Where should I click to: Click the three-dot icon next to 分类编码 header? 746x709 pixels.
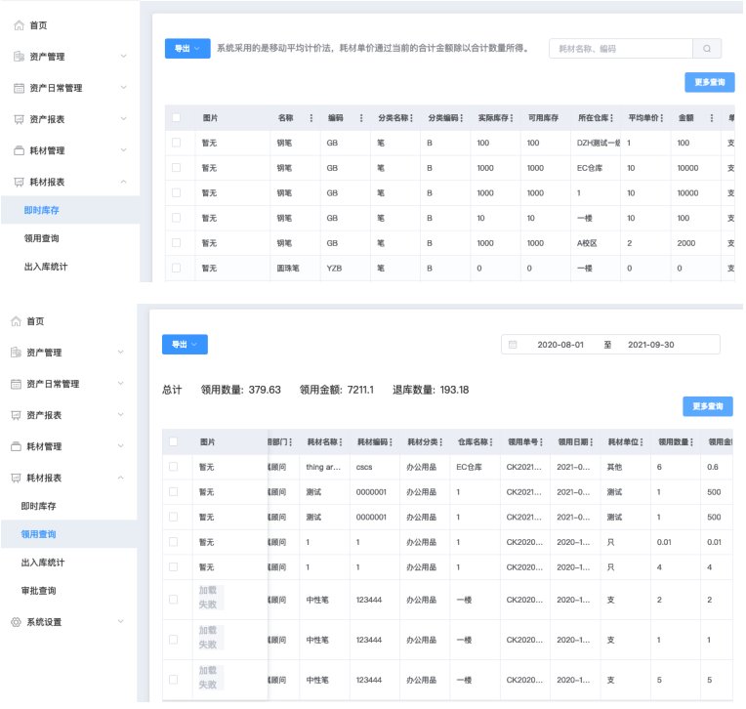point(462,118)
